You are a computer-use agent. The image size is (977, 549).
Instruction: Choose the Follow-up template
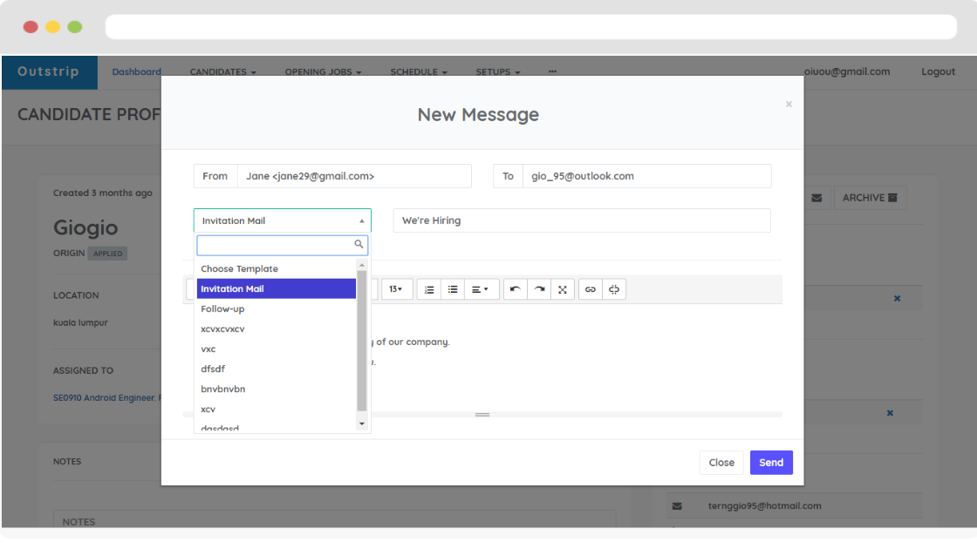(276, 308)
